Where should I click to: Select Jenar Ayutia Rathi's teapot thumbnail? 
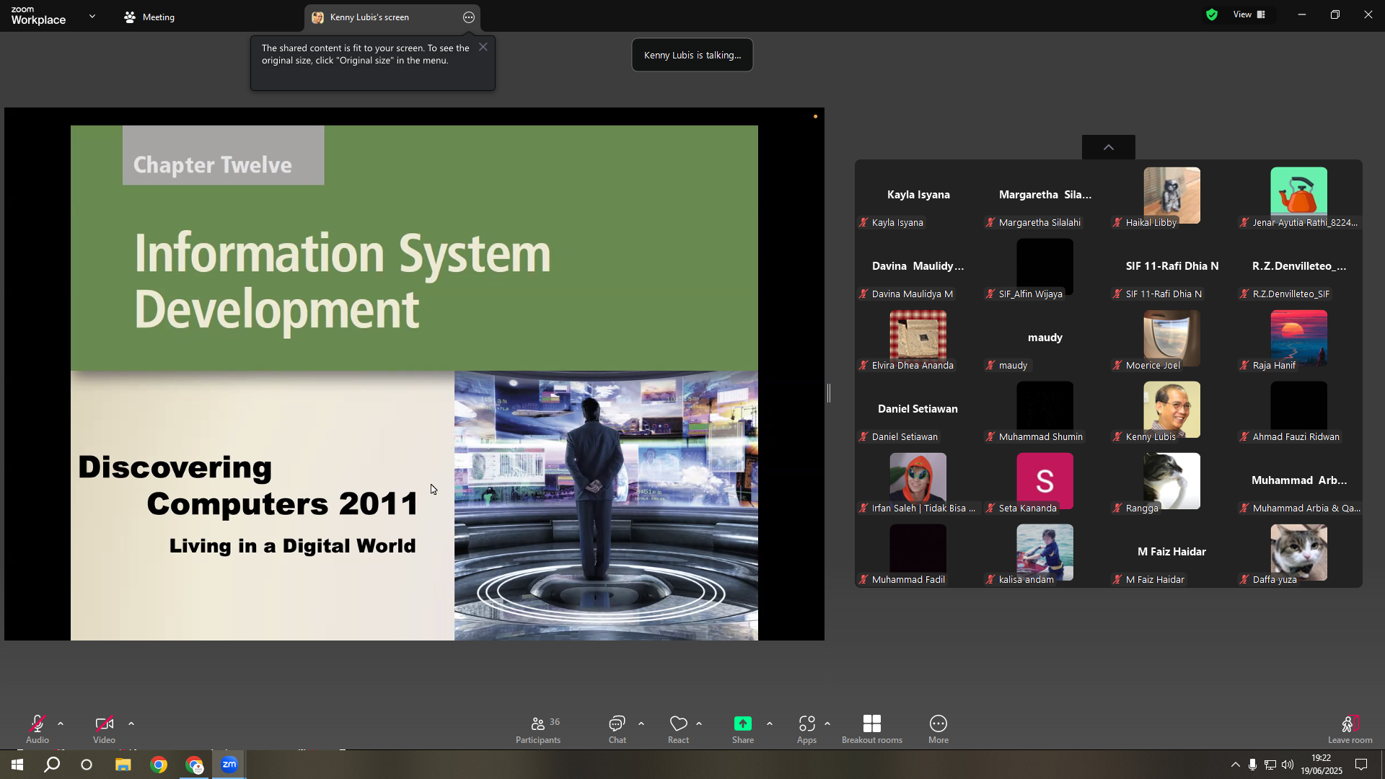point(1298,195)
